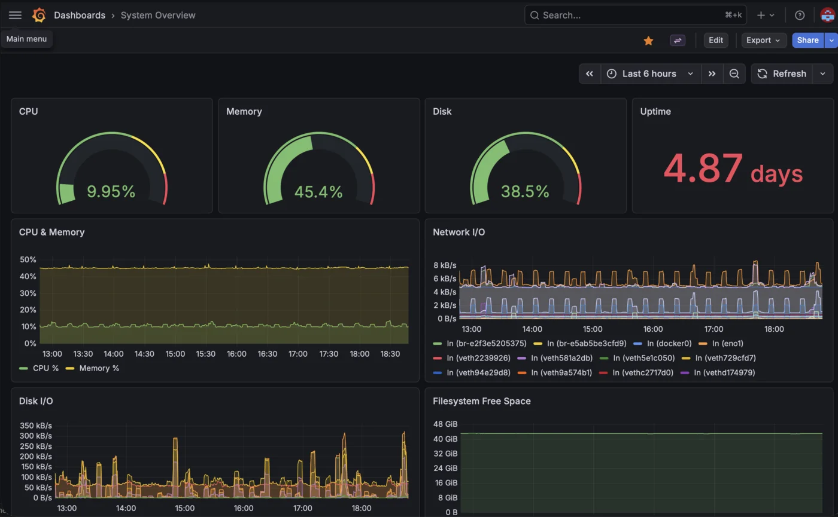Open the Export dropdown

point(764,40)
